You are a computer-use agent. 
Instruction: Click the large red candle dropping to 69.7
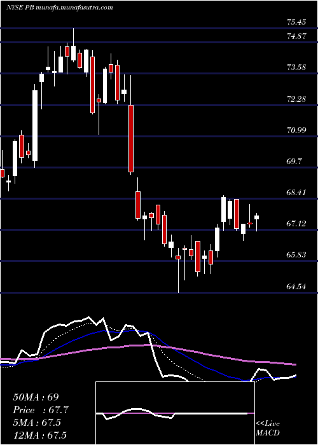coord(131,139)
